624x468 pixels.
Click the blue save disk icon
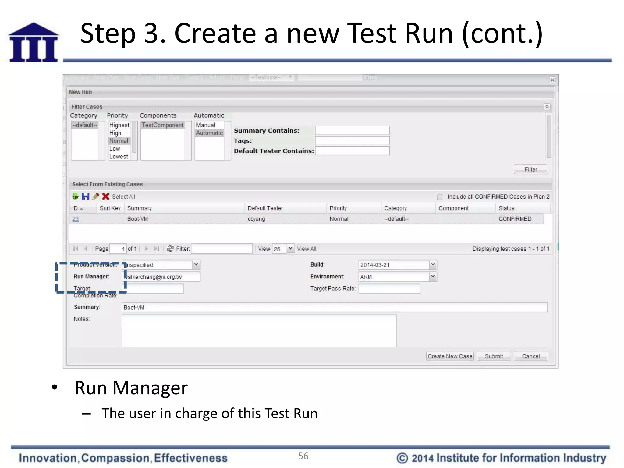86,197
